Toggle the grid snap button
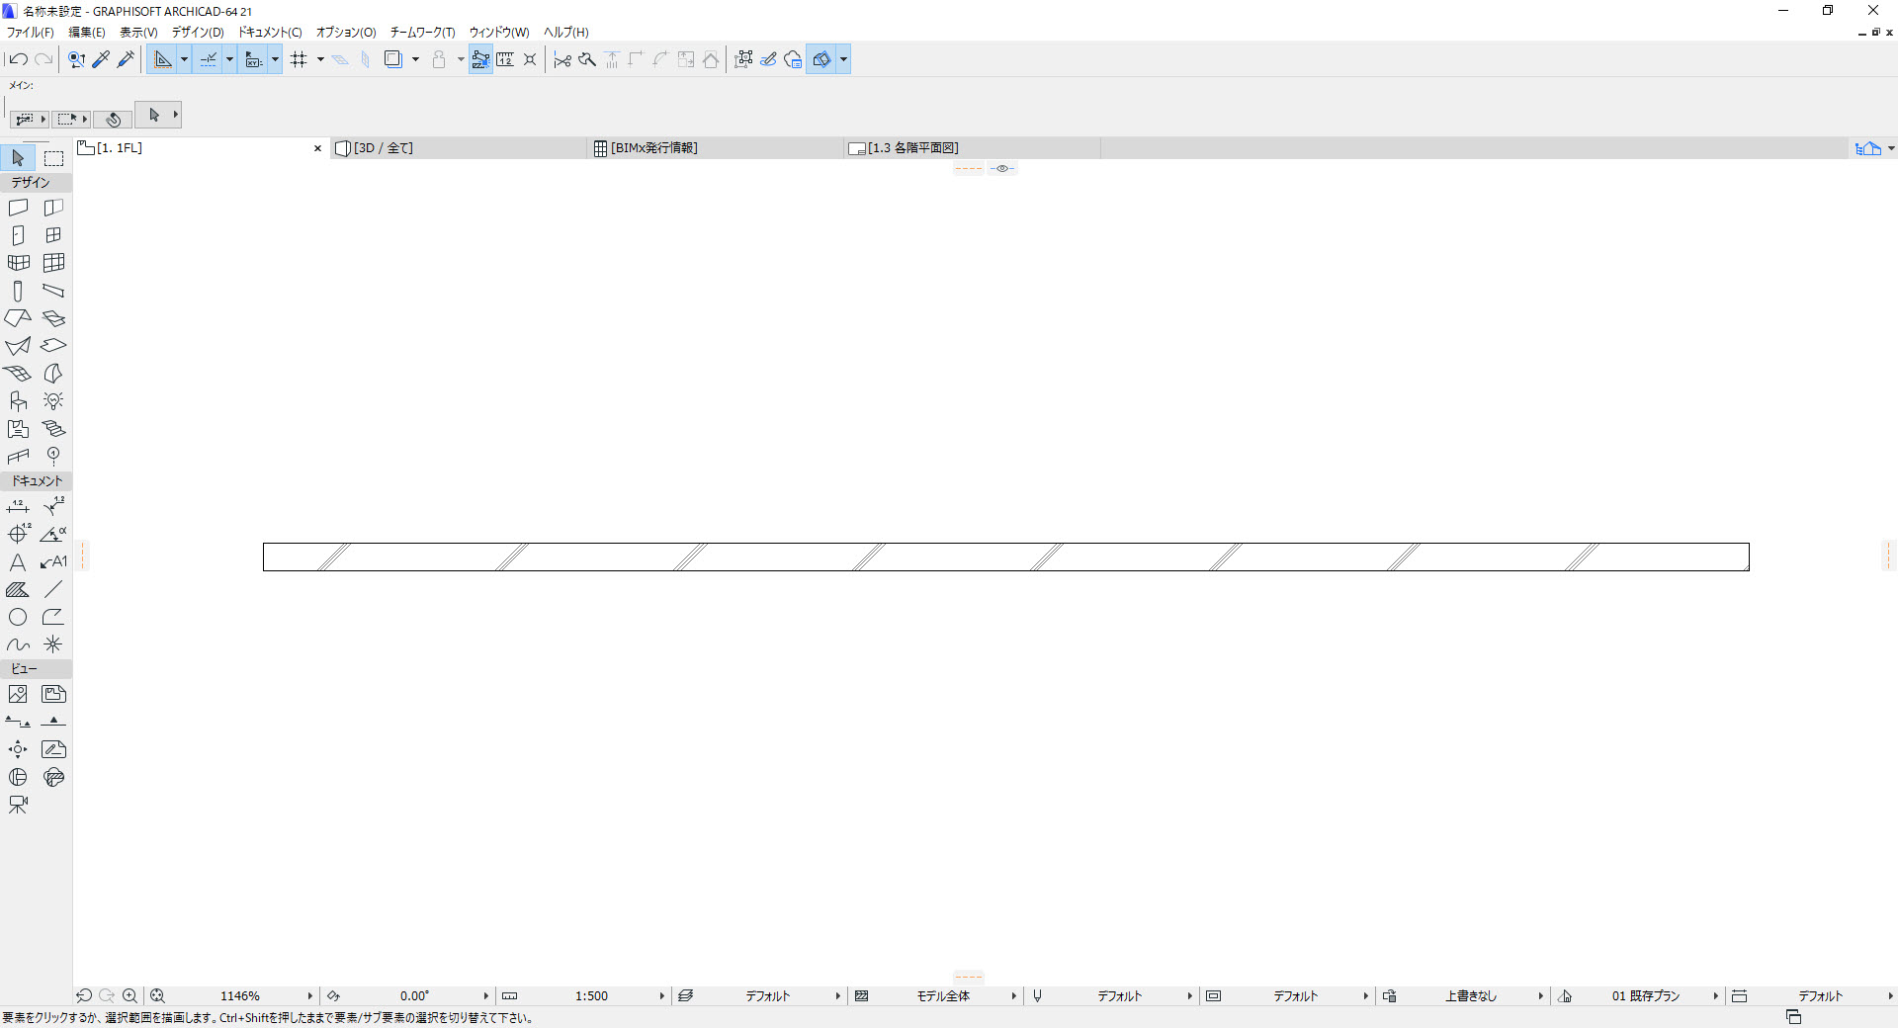 coord(299,59)
